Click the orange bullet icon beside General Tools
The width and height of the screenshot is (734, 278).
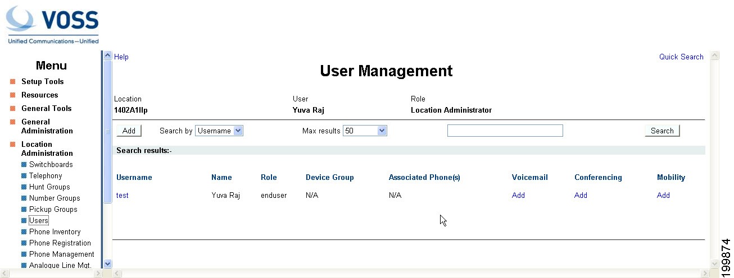(x=12, y=109)
